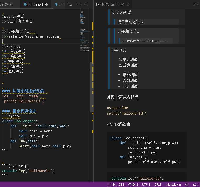Click the line >>接口自动化测试 in editor
This screenshot has height=187, width=200.
tap(17, 21)
